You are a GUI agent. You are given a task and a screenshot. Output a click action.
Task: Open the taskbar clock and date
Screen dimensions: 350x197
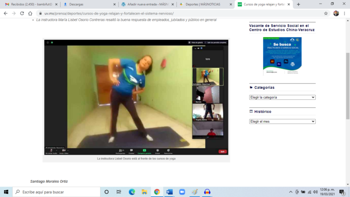click(328, 192)
